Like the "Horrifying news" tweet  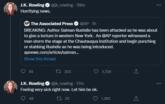(x=96, y=72)
